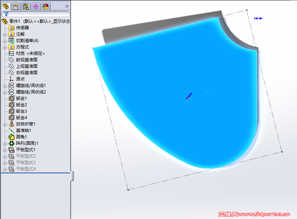Viewport: 297px width, 219px height.
Task: Select the 原点 origin icon
Action: 11,79
